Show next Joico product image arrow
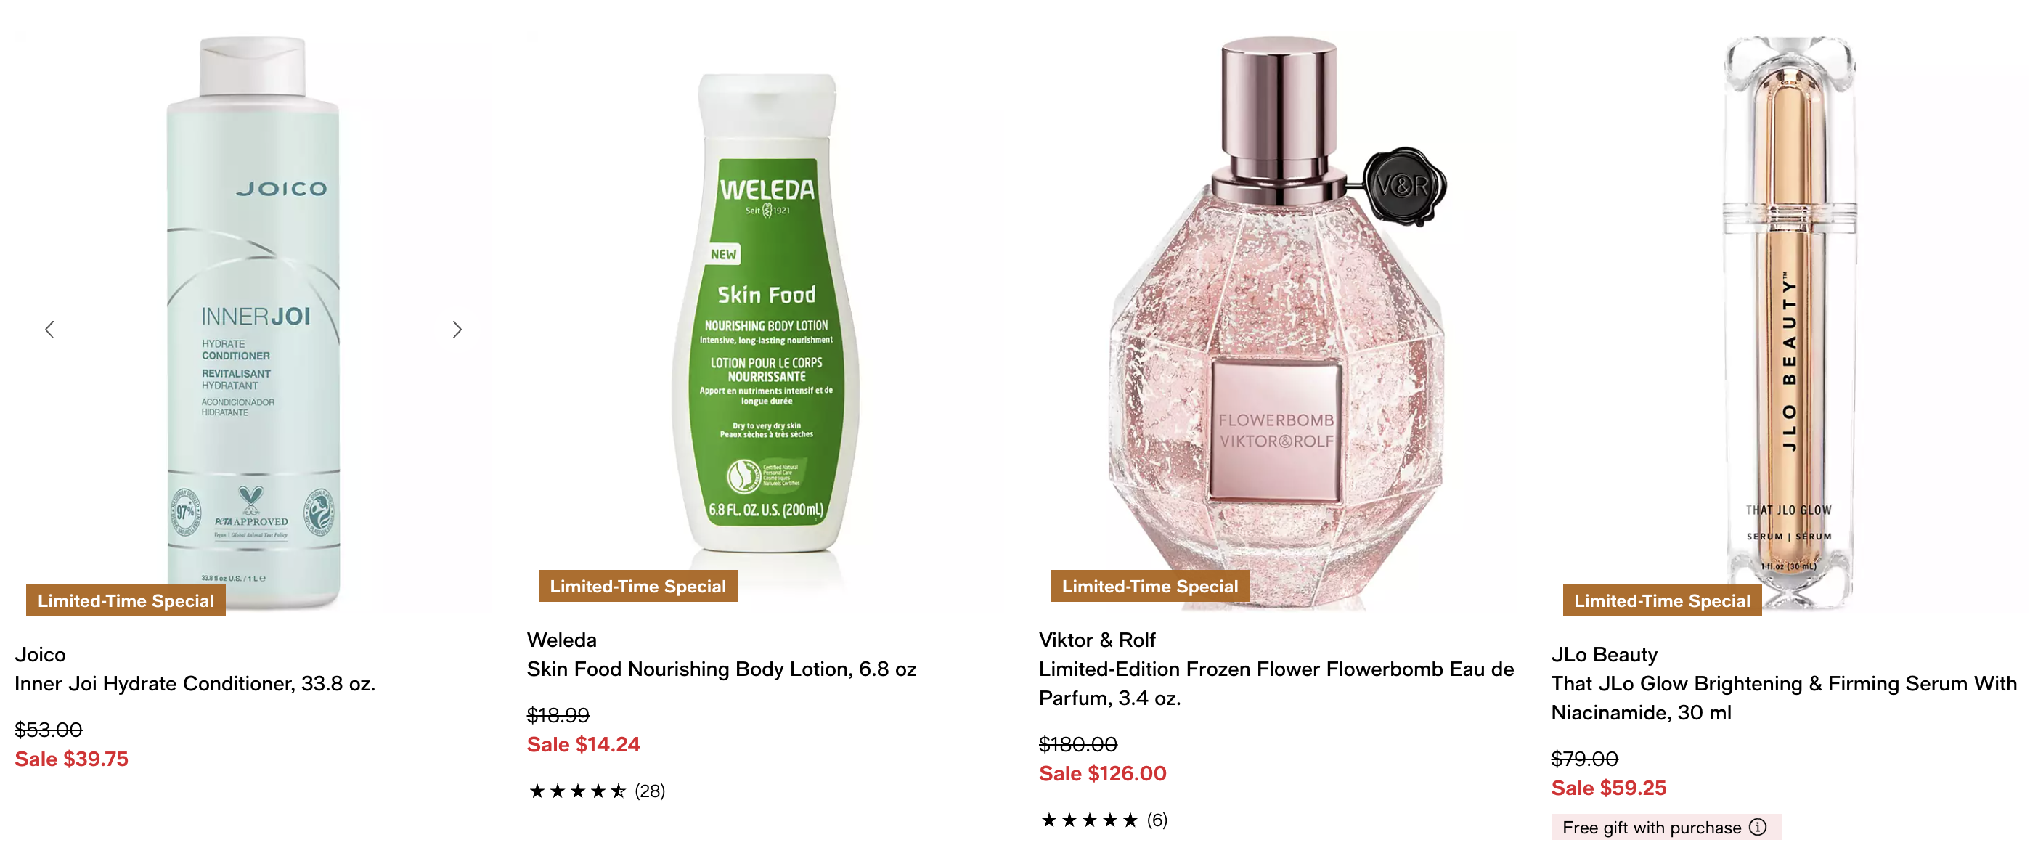The width and height of the screenshot is (2030, 848). [x=457, y=330]
